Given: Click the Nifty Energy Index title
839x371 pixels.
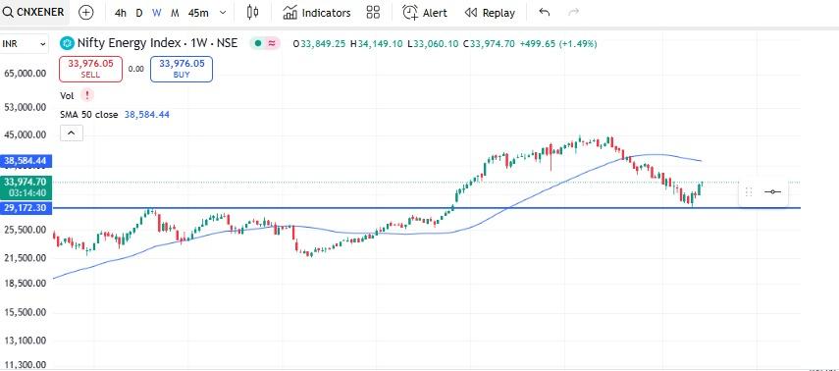Looking at the screenshot, I should point(157,43).
